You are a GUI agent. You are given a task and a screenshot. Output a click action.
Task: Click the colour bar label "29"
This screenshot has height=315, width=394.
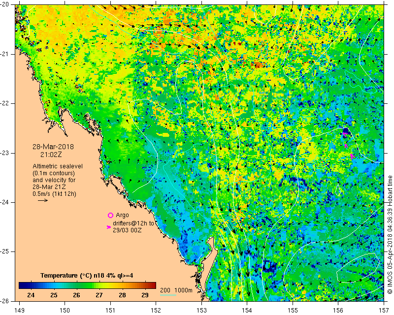point(145,295)
